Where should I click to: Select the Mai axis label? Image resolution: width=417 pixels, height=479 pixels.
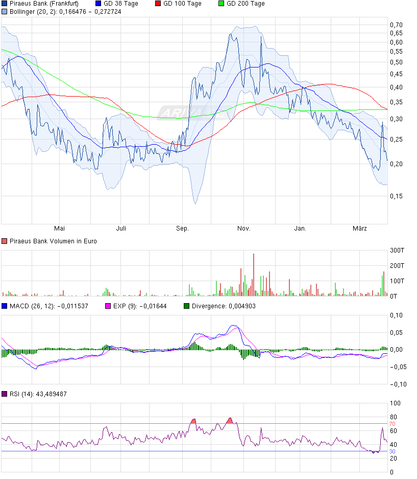pyautogui.click(x=60, y=229)
